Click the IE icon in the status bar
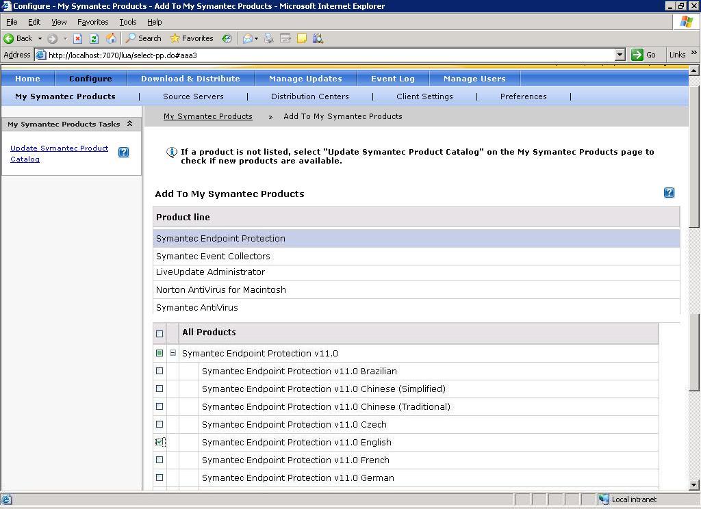Image resolution: width=701 pixels, height=509 pixels. click(x=7, y=499)
